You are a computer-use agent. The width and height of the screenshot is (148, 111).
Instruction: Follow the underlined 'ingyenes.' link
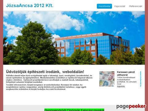tap(121, 86)
